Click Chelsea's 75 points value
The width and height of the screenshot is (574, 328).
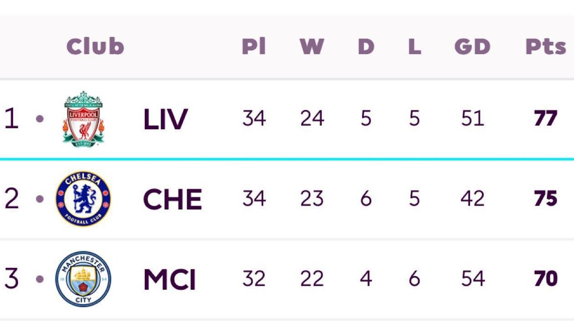click(546, 199)
